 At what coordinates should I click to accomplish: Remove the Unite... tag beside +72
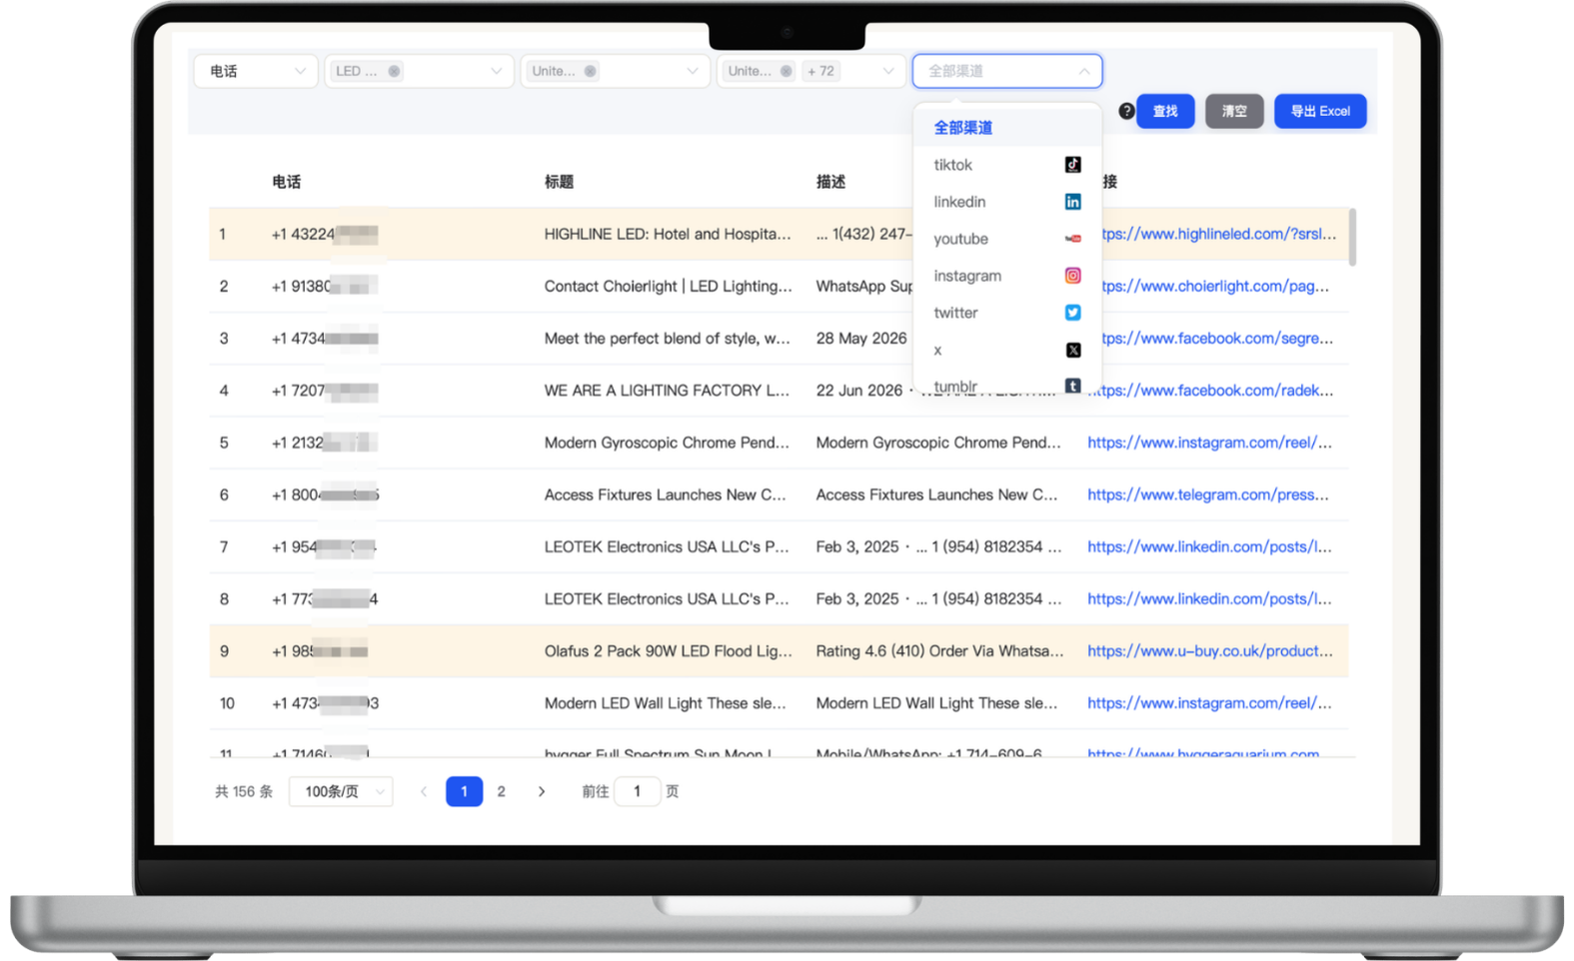click(x=786, y=71)
